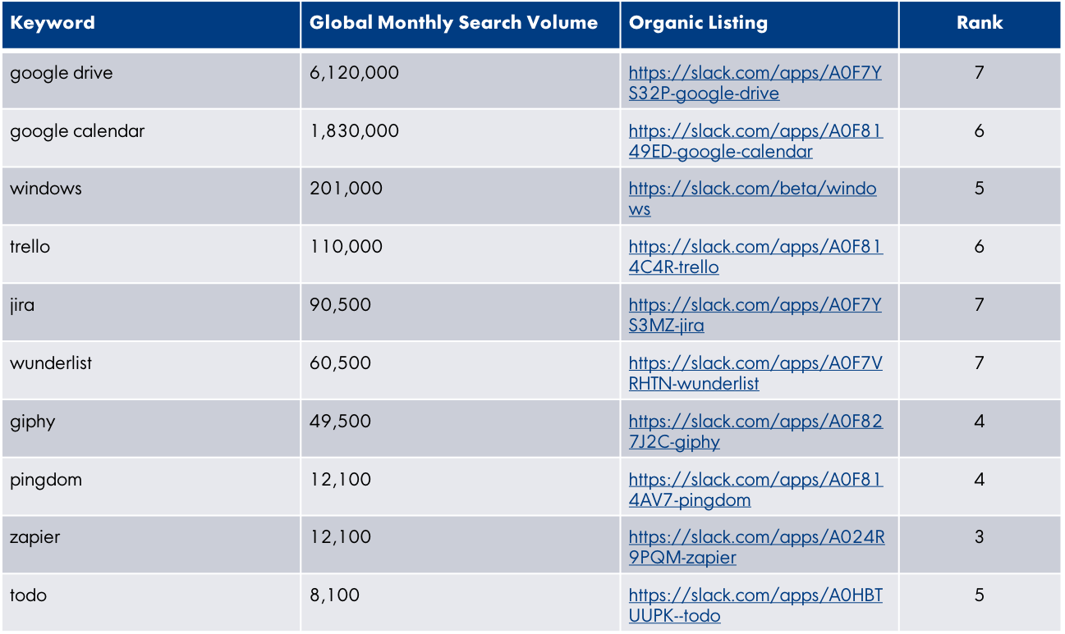The width and height of the screenshot is (1065, 634).
Task: Select the "Rank" column header
Action: [x=980, y=23]
